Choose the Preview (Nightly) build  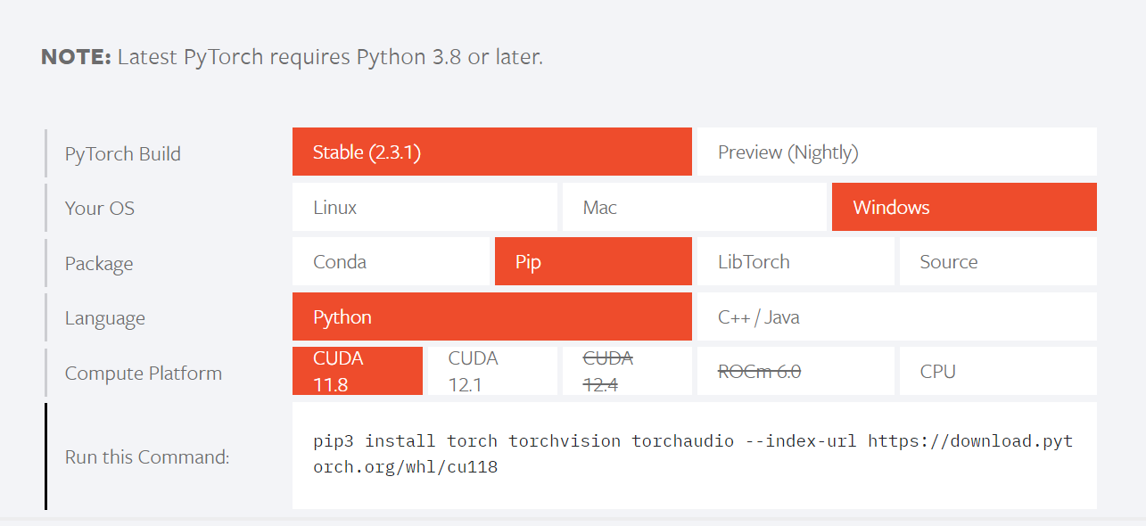(896, 152)
